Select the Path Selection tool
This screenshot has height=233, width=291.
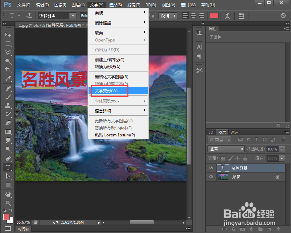coord(8,176)
